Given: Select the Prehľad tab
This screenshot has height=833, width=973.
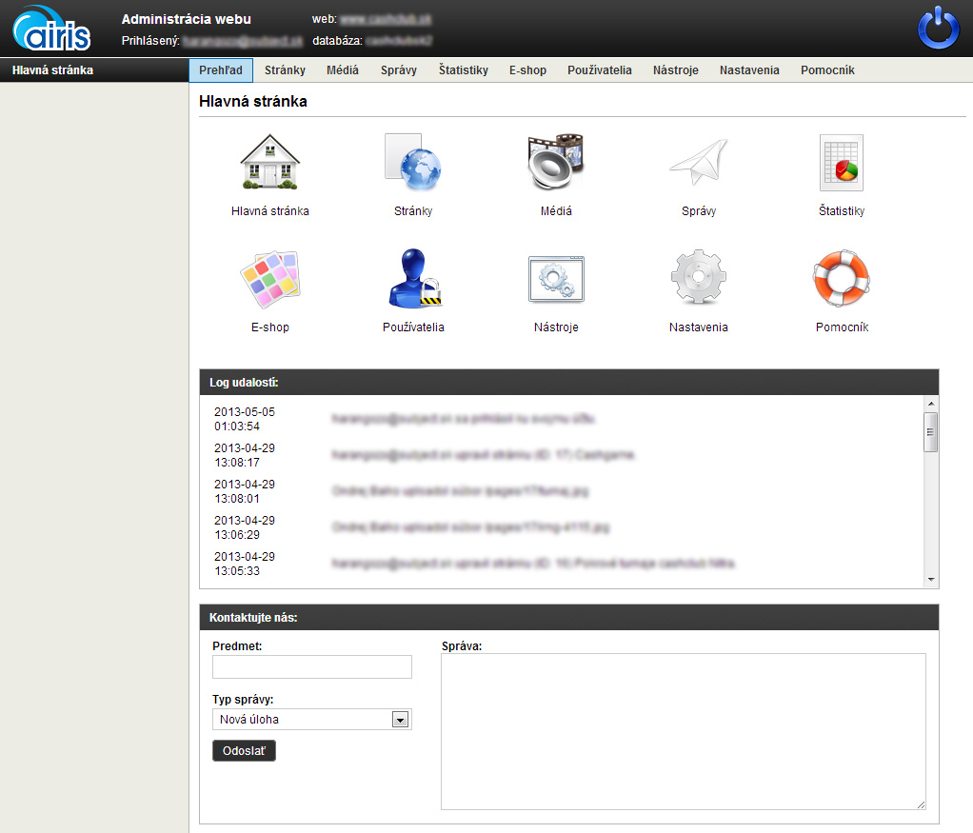Looking at the screenshot, I should [x=221, y=70].
